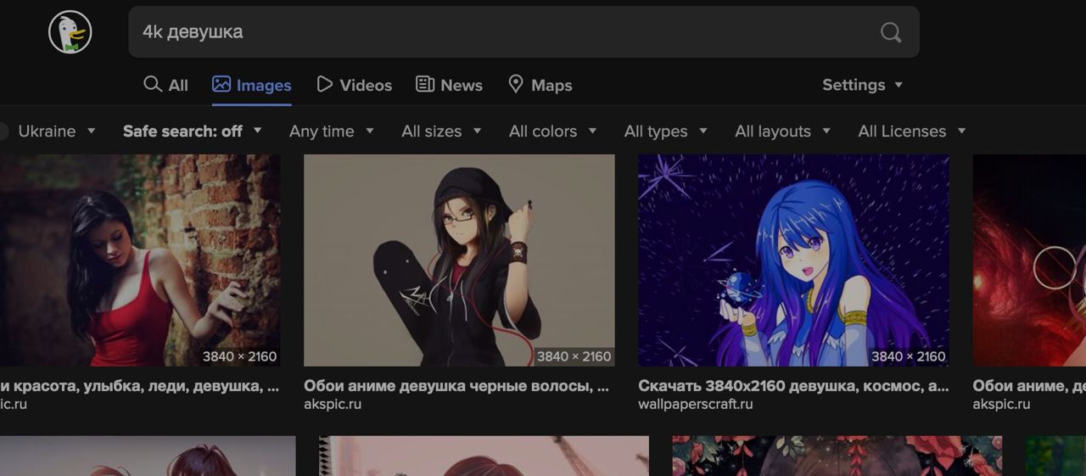This screenshot has height=476, width=1086.
Task: Expand the All layouts filter
Action: (782, 132)
